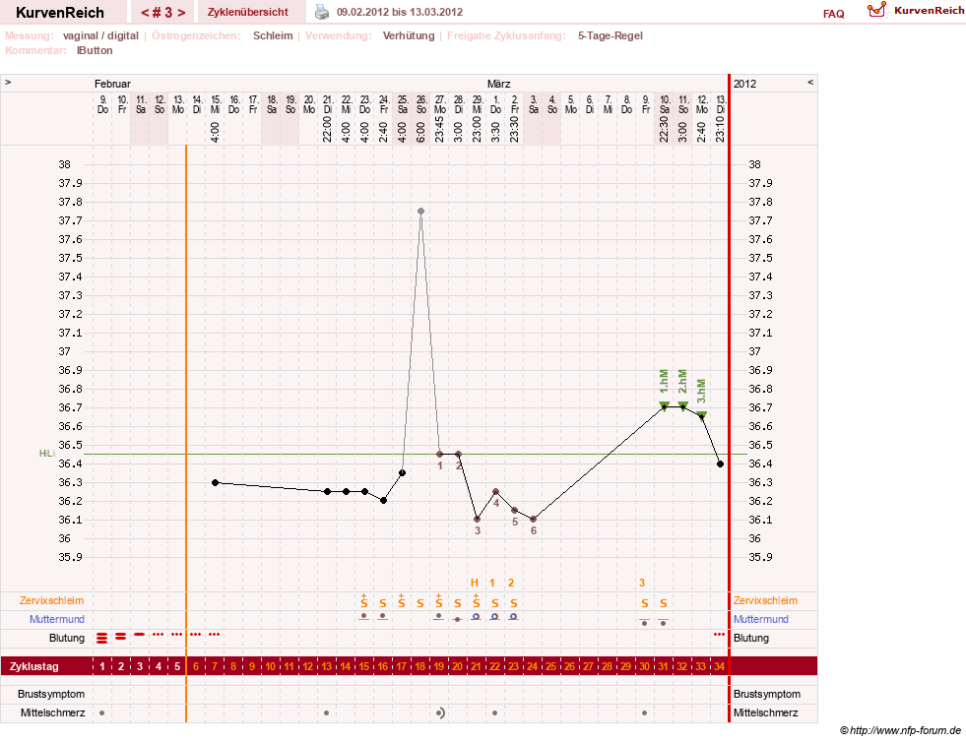The width and height of the screenshot is (966, 742).
Task: Click the Zyklustag row label
Action: point(33,666)
